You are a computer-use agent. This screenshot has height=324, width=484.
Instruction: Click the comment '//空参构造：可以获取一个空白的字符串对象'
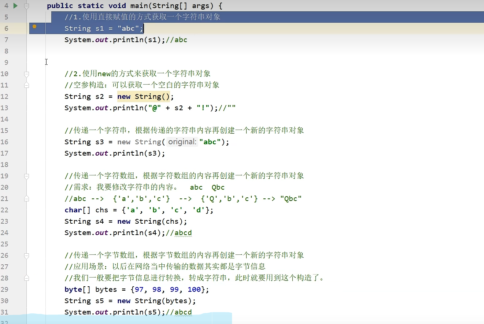[x=142, y=85]
